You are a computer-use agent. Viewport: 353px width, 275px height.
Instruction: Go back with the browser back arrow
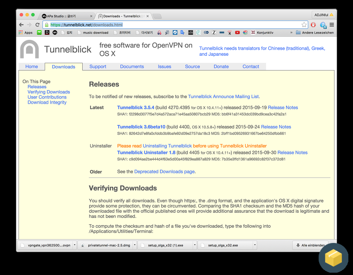(x=21, y=25)
